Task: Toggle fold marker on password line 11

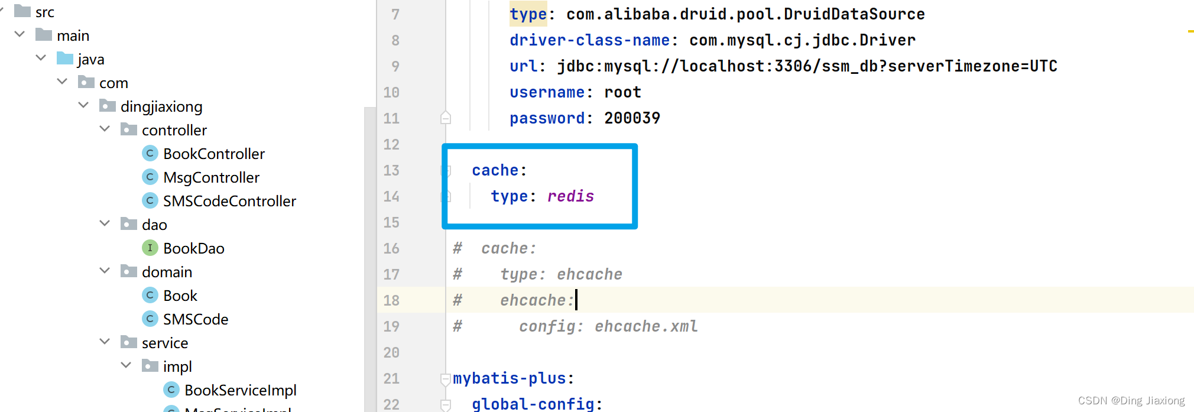Action: coord(446,118)
